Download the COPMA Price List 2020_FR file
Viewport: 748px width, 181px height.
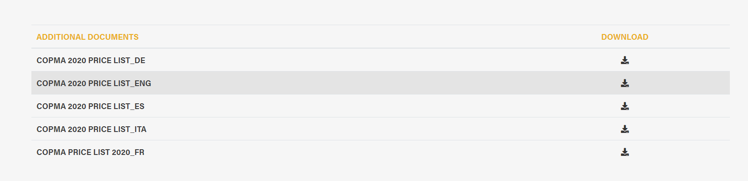click(x=625, y=152)
